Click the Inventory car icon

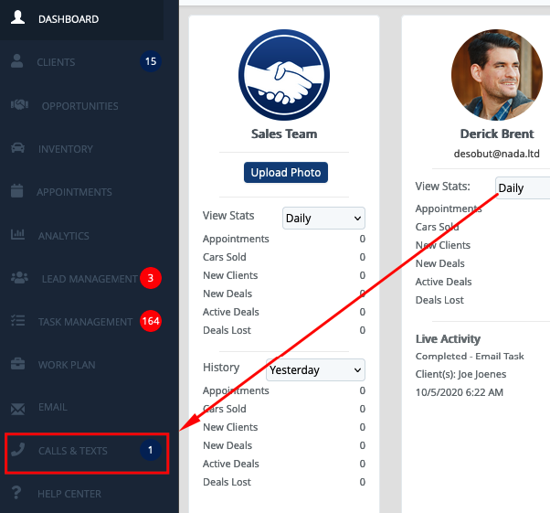pos(17,148)
